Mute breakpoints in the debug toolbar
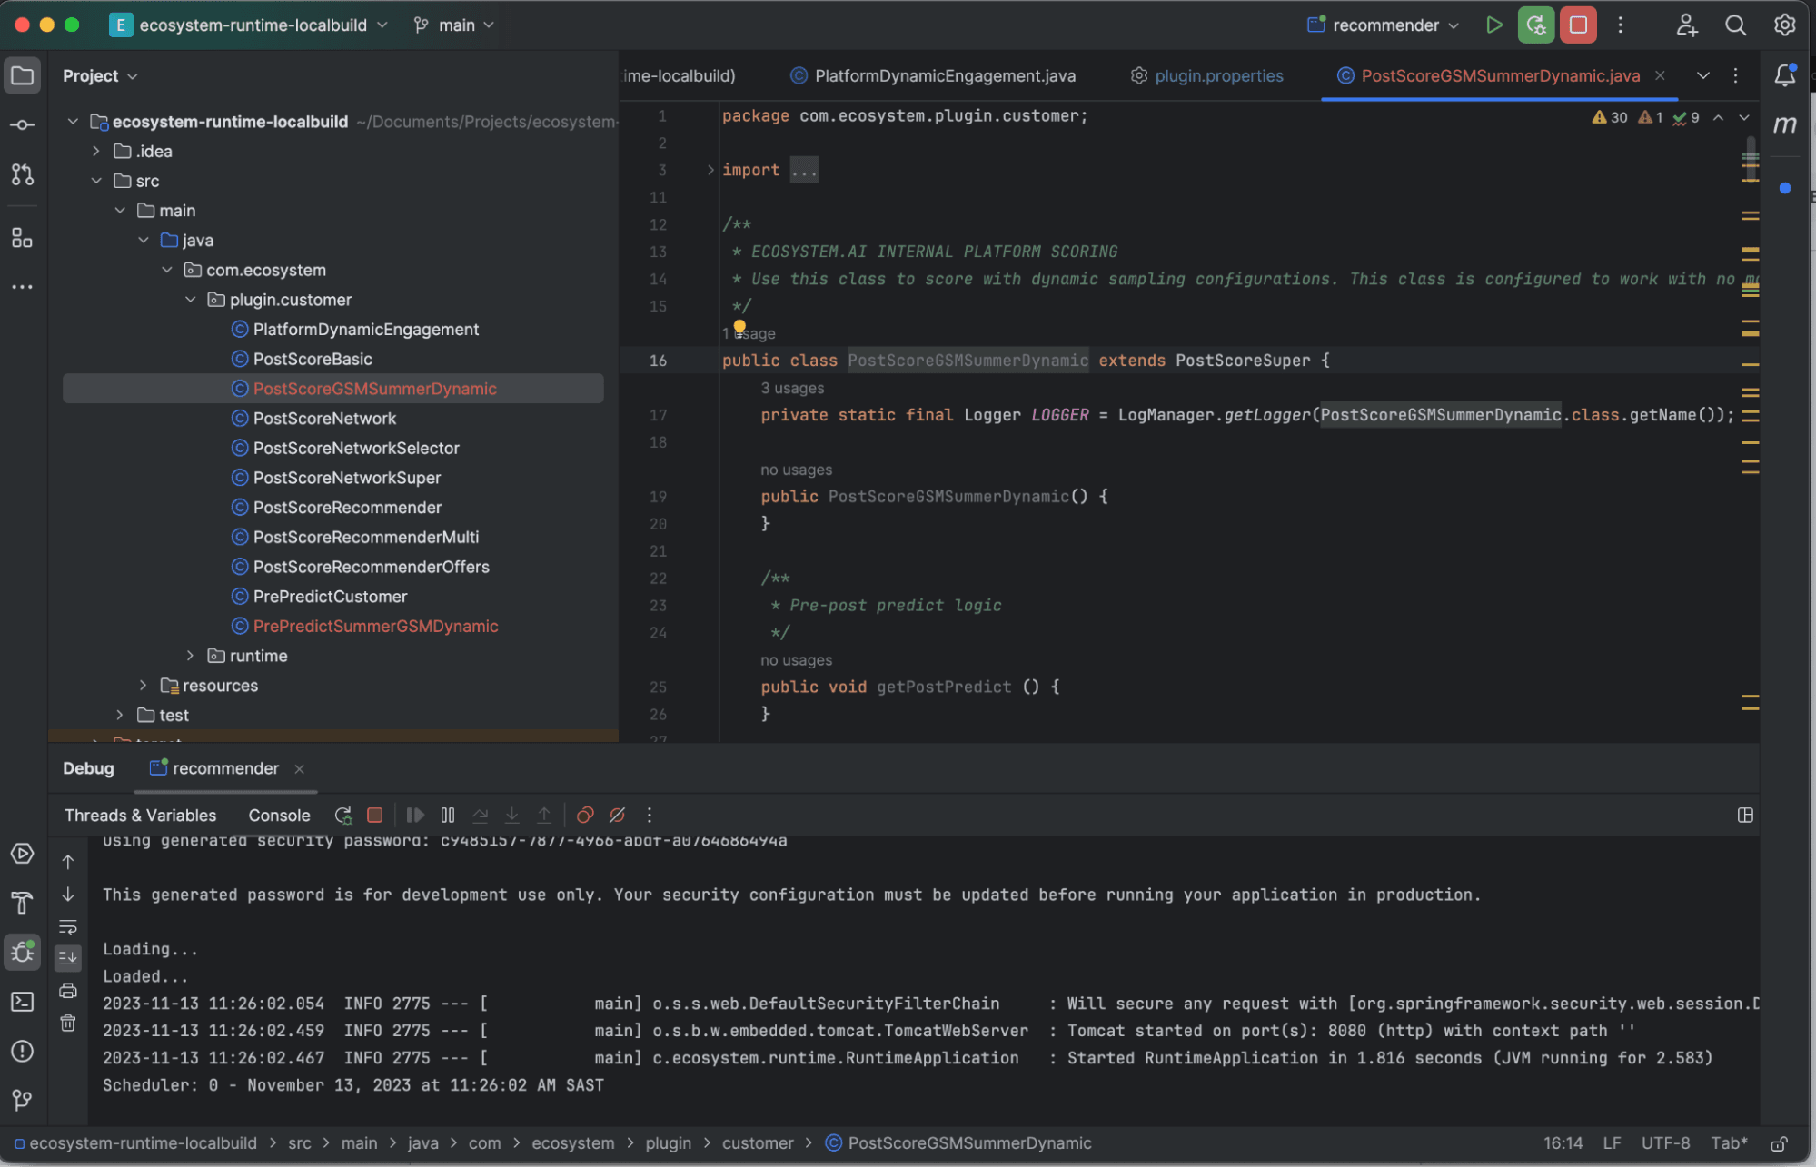This screenshot has height=1167, width=1816. [617, 815]
